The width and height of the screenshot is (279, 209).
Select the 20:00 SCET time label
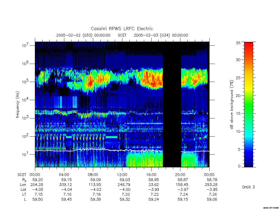pyautogui.click(x=180, y=175)
